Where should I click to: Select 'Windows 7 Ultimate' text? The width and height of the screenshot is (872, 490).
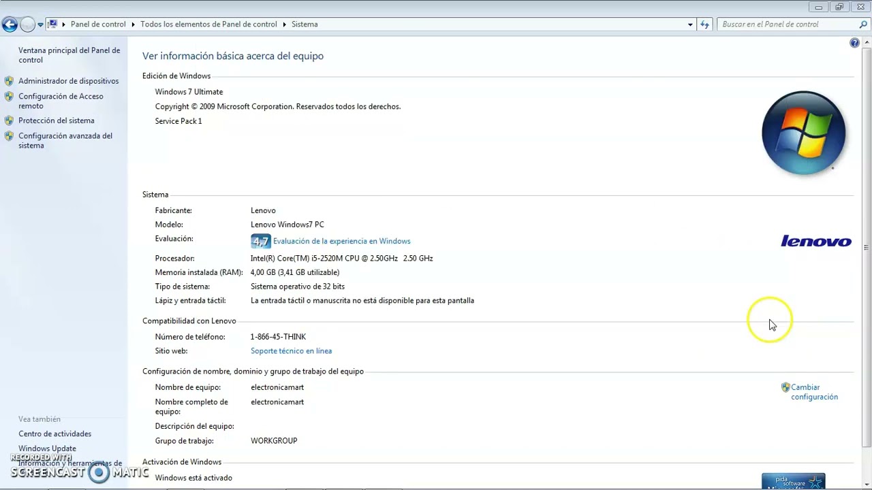[189, 92]
